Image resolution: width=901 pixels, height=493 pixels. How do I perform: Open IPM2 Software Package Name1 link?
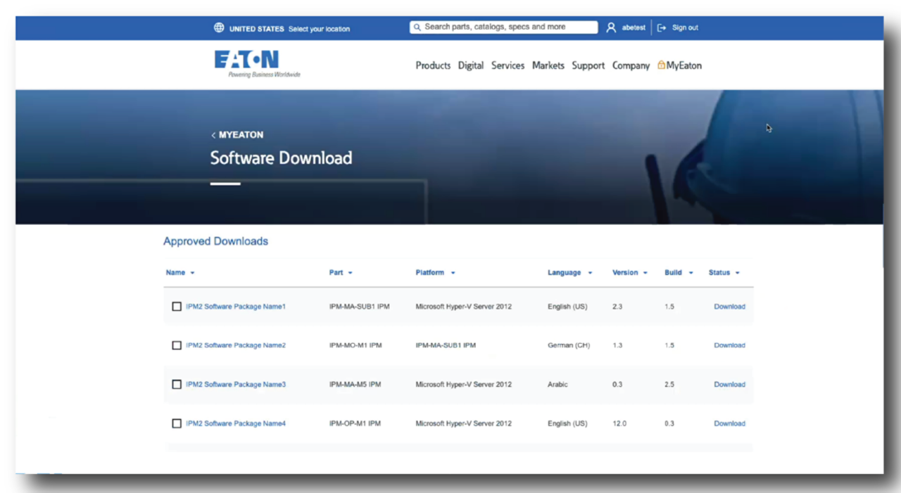(x=236, y=307)
